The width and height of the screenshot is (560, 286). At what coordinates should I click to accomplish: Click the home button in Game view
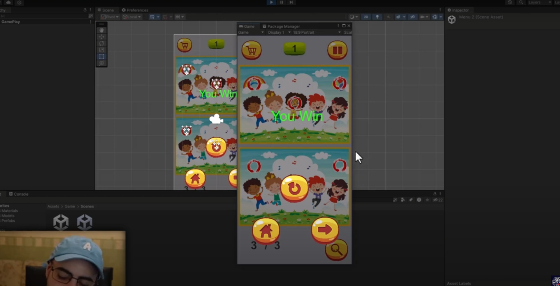[266, 231]
